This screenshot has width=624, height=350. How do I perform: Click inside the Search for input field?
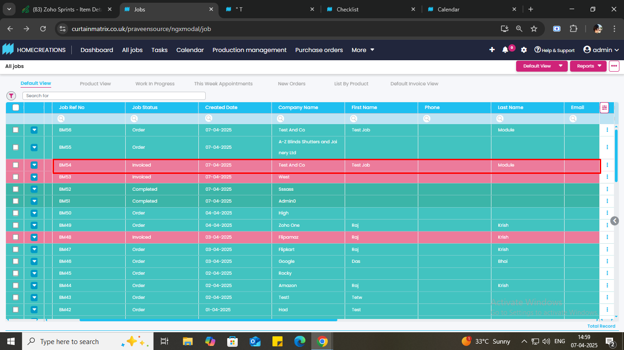114,96
